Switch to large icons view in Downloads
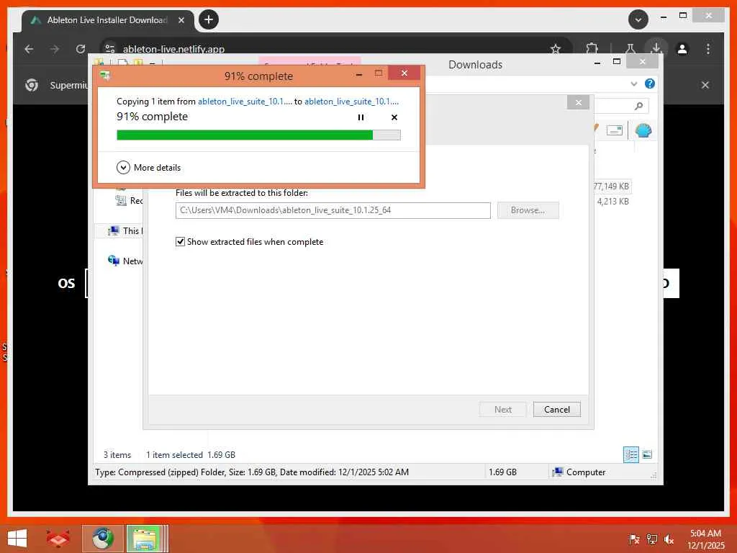Image resolution: width=737 pixels, height=553 pixels. [x=647, y=455]
